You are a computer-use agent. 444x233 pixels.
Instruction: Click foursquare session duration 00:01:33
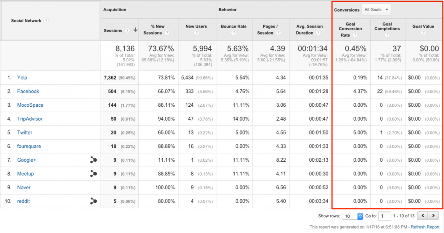319,146
